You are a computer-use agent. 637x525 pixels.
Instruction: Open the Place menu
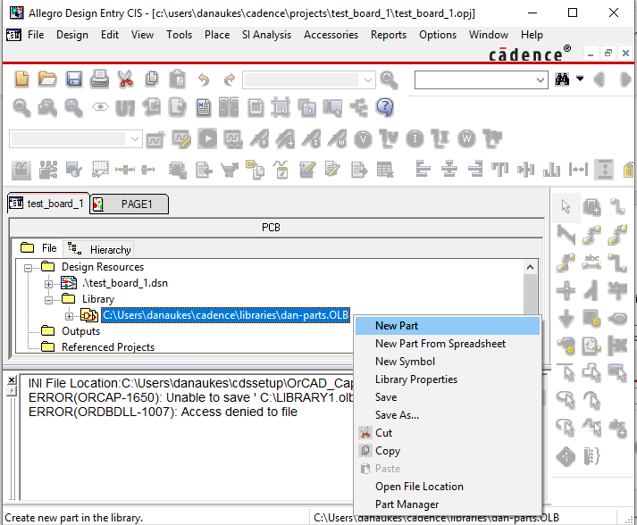tap(217, 35)
